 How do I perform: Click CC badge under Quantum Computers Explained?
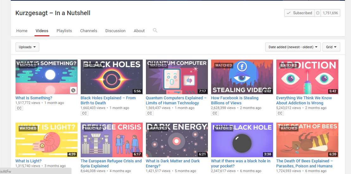[150, 113]
